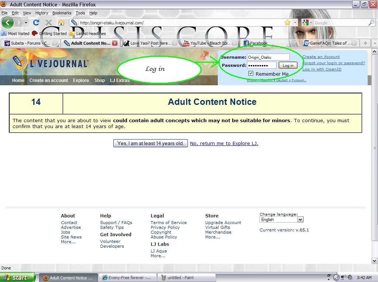
Task: Click the Upgrade Account footer link
Action: pos(223,223)
